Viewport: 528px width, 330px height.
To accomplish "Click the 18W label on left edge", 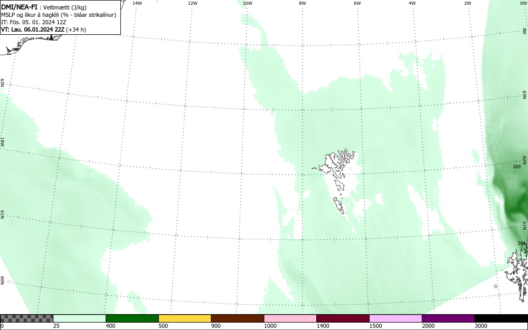I will point(2,141).
